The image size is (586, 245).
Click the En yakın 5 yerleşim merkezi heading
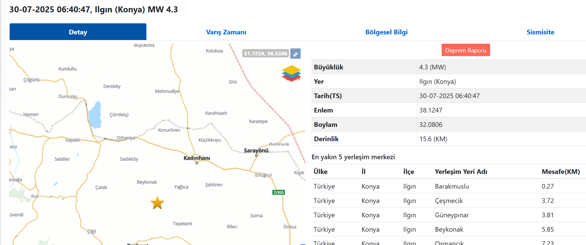point(353,157)
